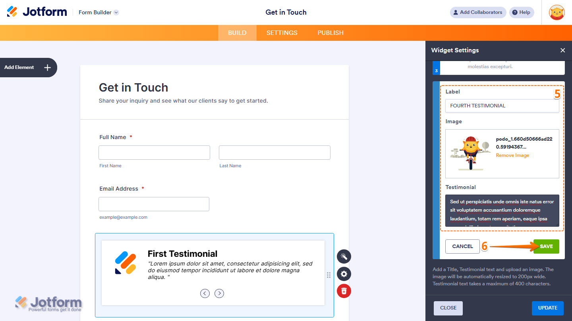
Task: Select the wand icon on the testimonial widget
Action: [x=344, y=256]
